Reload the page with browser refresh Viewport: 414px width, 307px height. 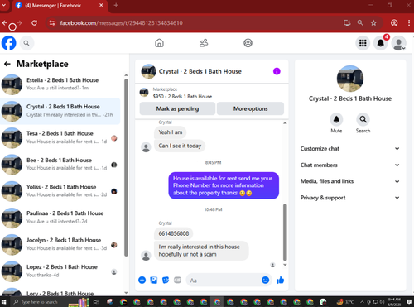(x=34, y=23)
